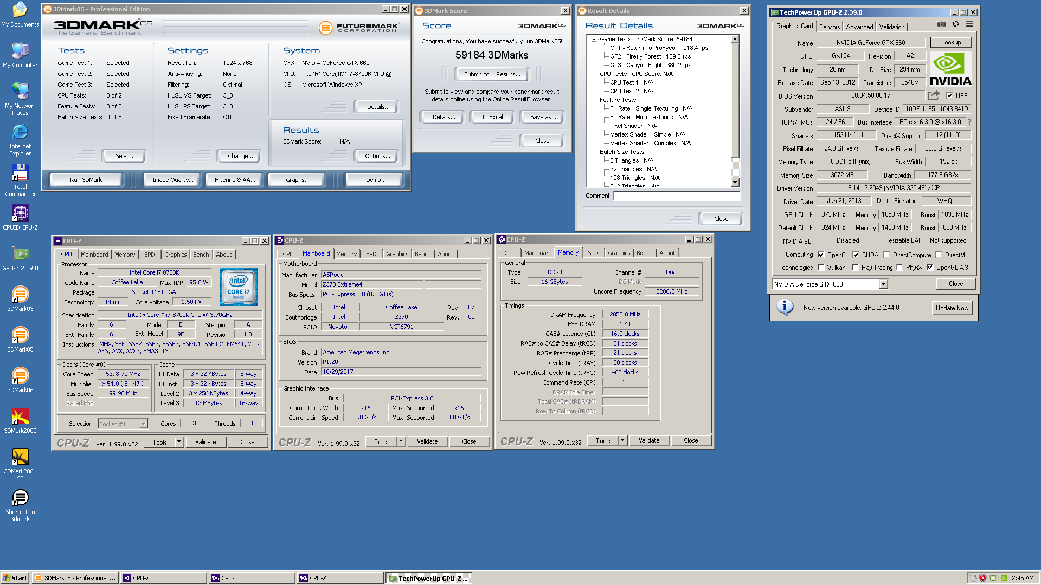Open Bench tab in first CPU-Z window
This screenshot has width=1041, height=585.
[201, 255]
